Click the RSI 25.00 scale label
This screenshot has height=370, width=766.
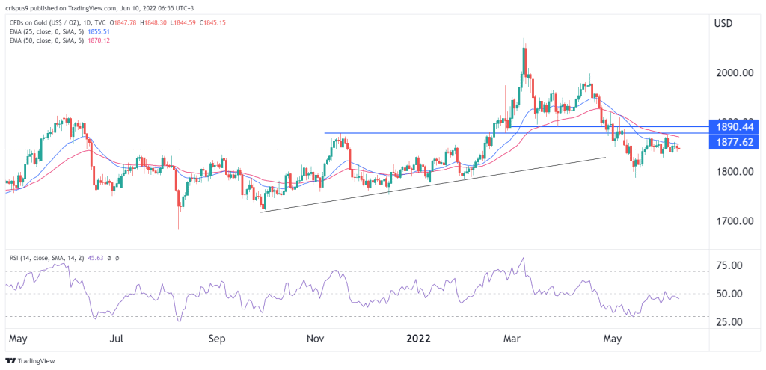pos(729,322)
